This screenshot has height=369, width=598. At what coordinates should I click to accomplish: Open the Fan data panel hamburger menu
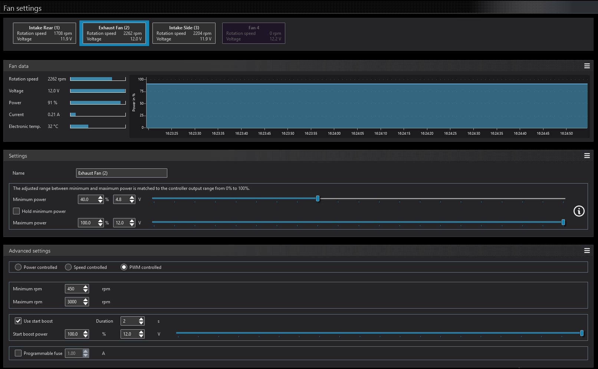[x=587, y=66]
